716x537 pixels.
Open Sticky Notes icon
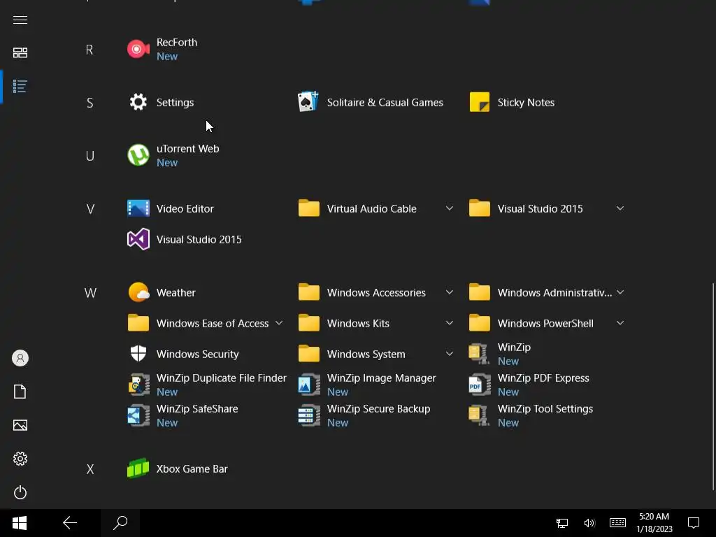480,102
